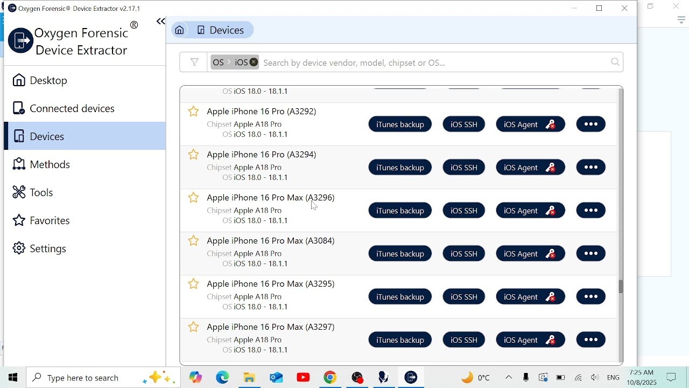689x388 pixels.
Task: Open YouTube app from the taskbar
Action: [303, 378]
